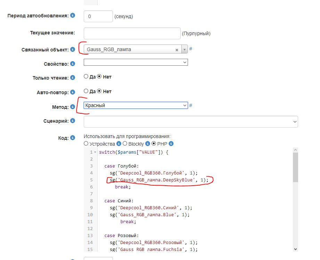
Task: Choose Blockly programming mode
Action: 125,144
